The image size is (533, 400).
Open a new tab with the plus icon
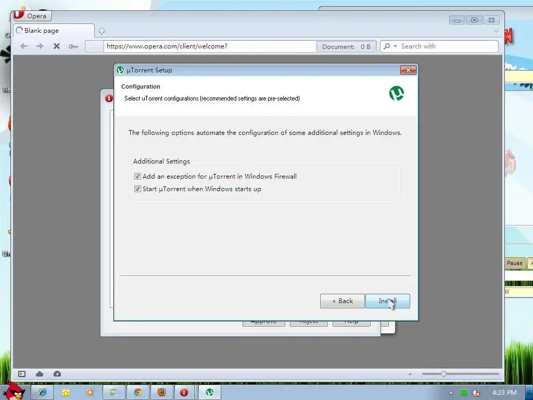[101, 31]
